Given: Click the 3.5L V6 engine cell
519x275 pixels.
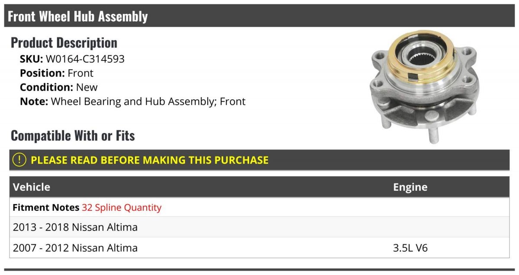Looking at the screenshot, I should [x=410, y=248].
